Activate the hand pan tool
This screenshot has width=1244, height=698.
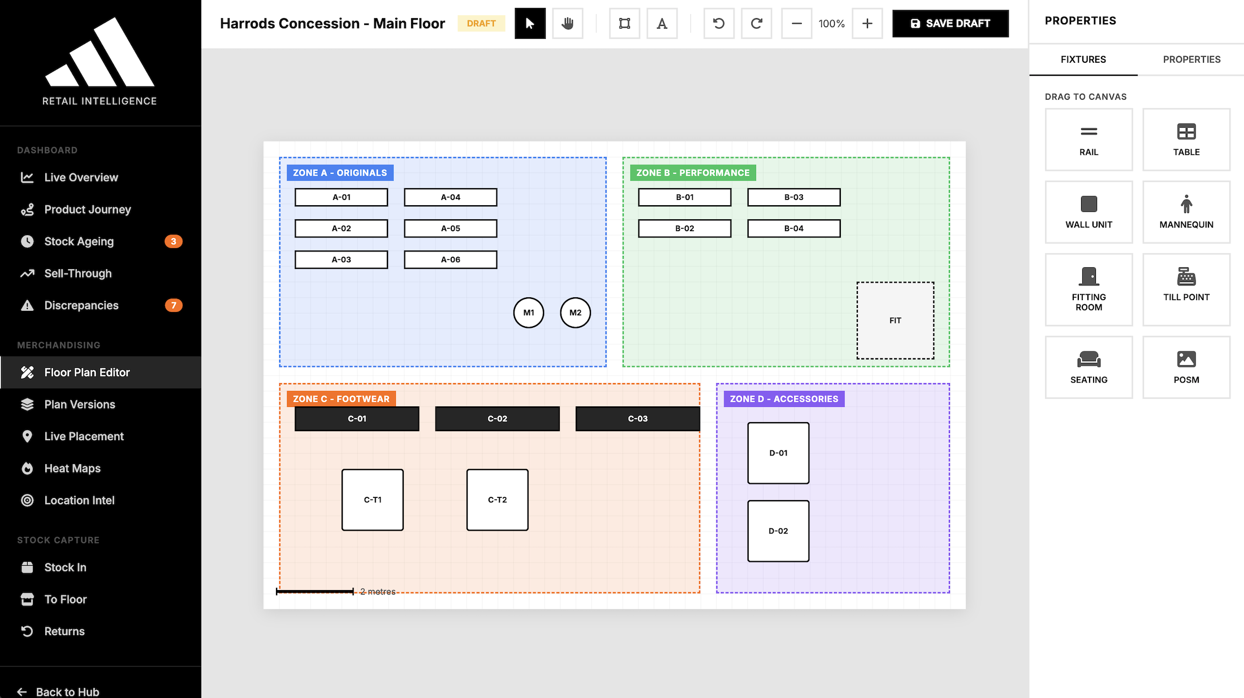coord(567,23)
